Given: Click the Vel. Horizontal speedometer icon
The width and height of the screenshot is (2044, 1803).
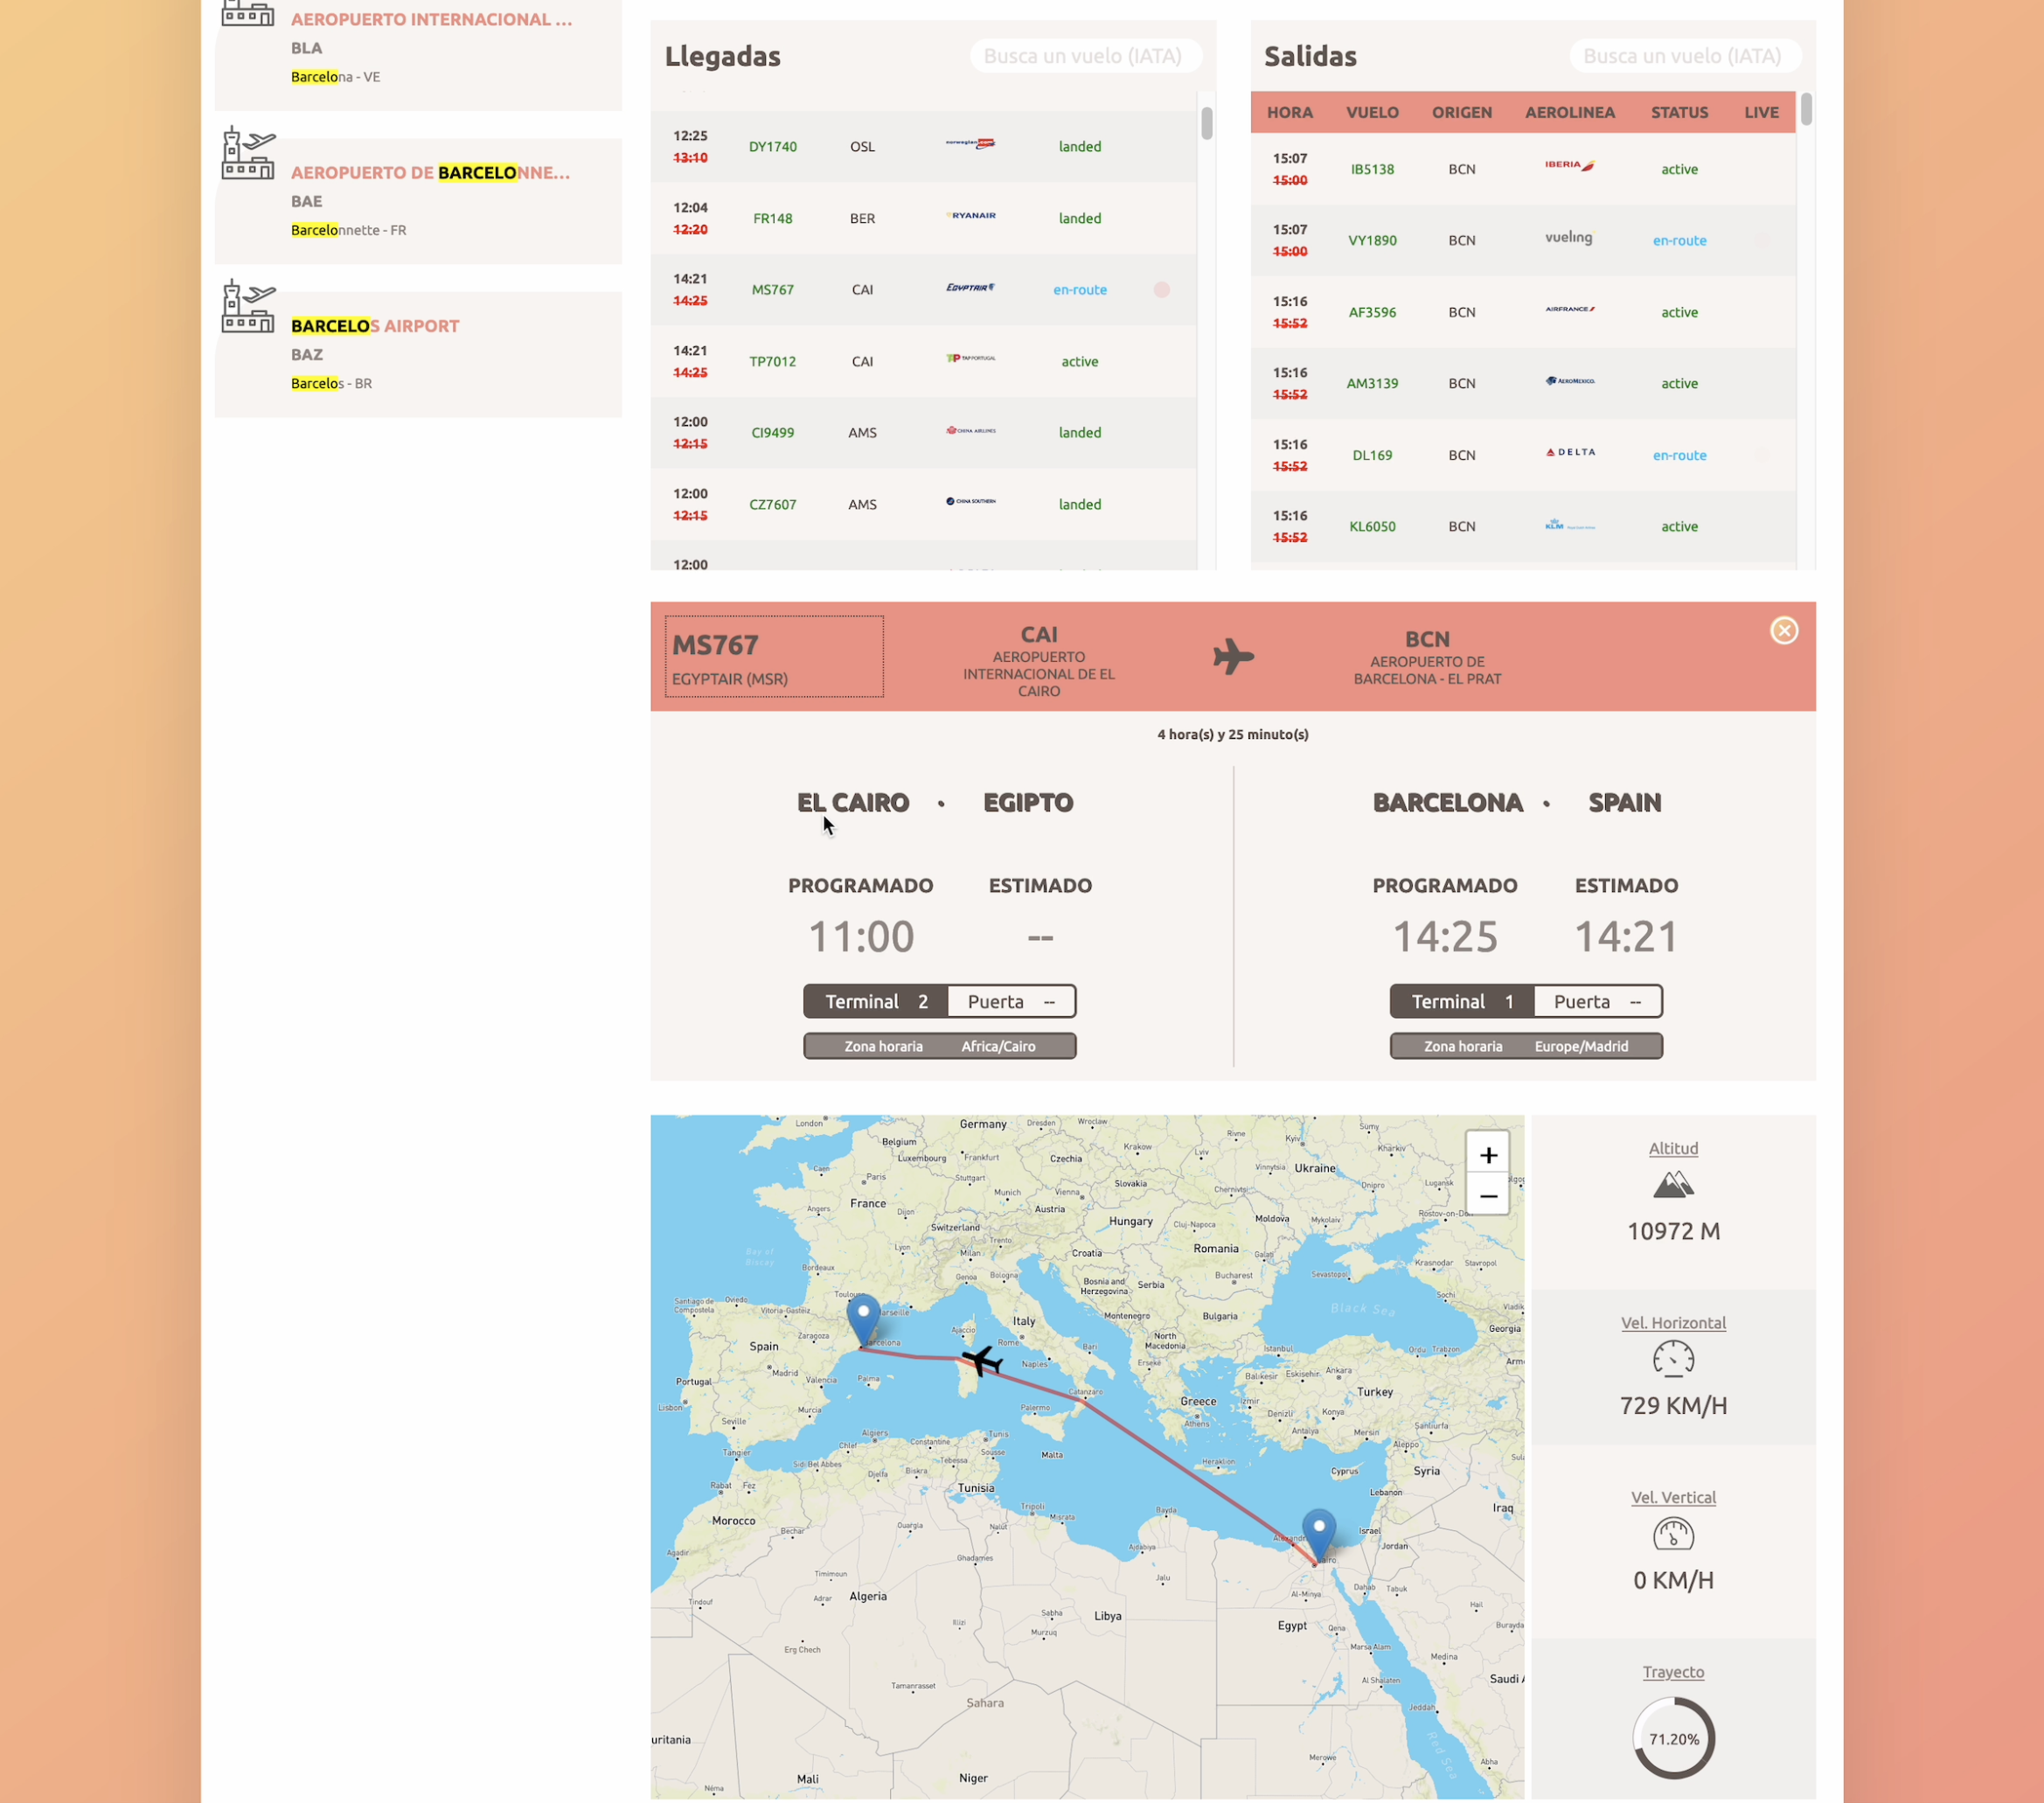Looking at the screenshot, I should pyautogui.click(x=1673, y=1360).
